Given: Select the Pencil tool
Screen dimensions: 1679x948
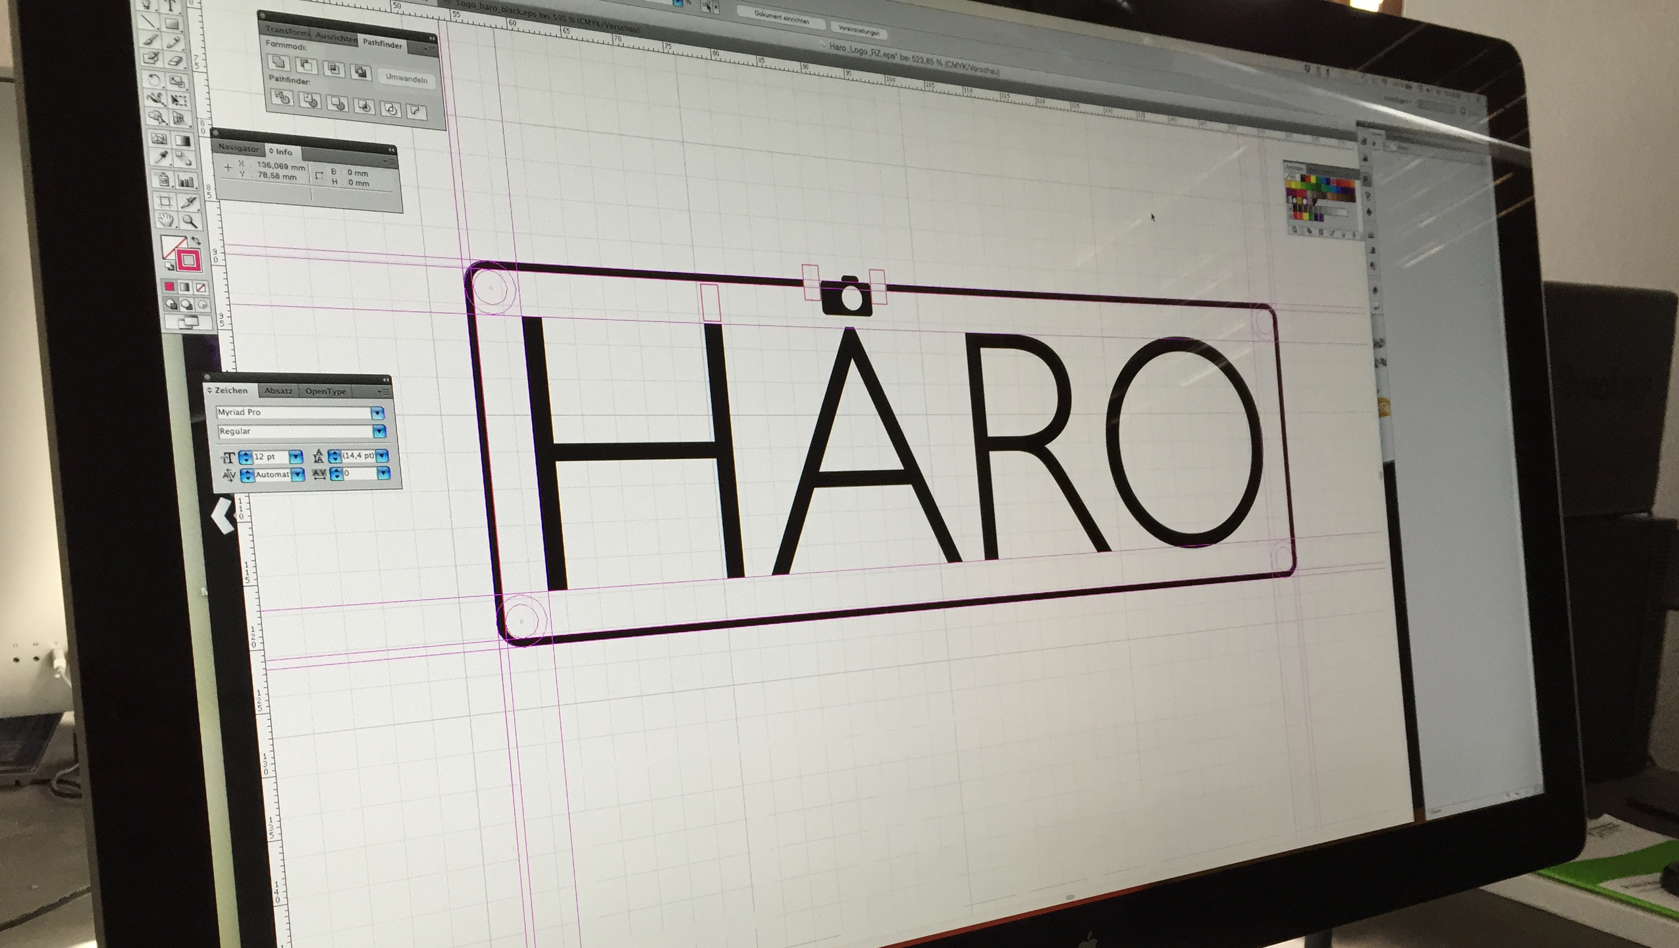Looking at the screenshot, I should tap(174, 42).
